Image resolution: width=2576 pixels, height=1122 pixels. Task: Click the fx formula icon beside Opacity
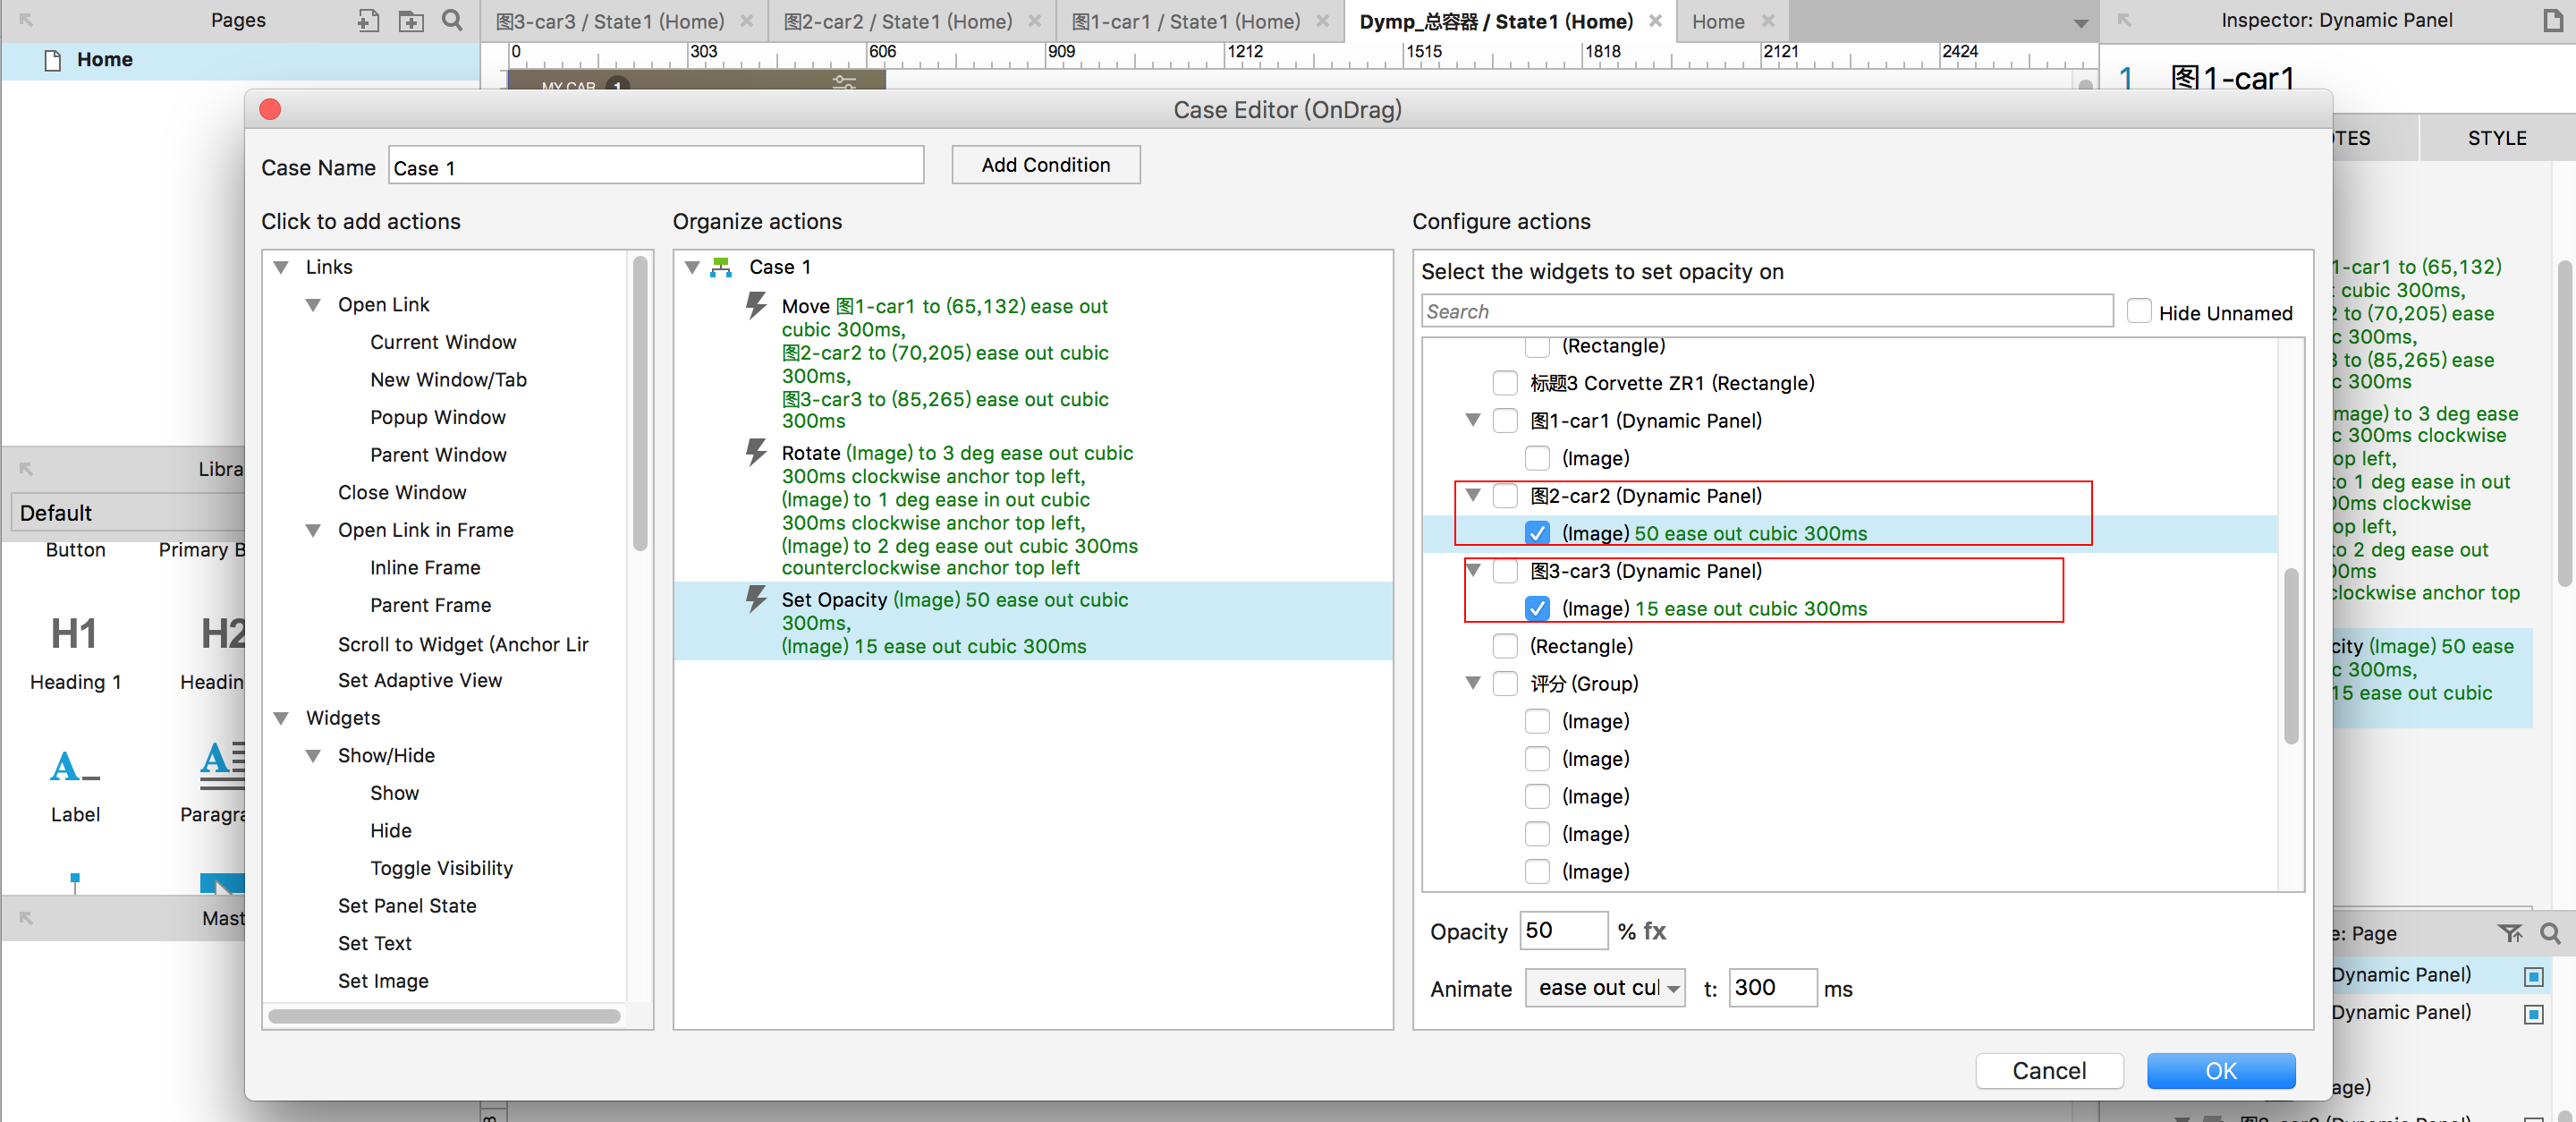click(x=1654, y=931)
